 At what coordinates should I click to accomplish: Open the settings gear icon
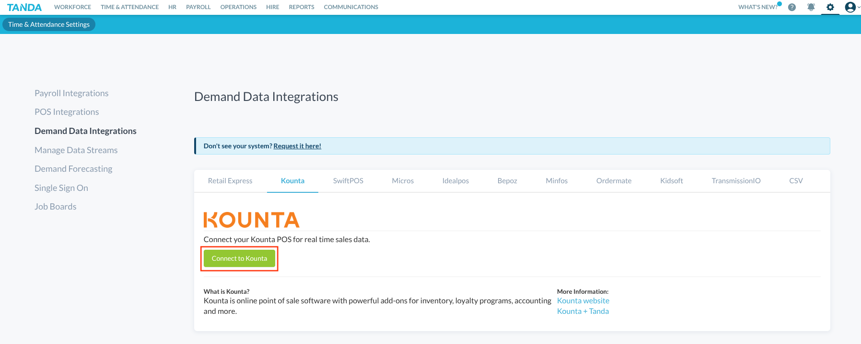(830, 7)
